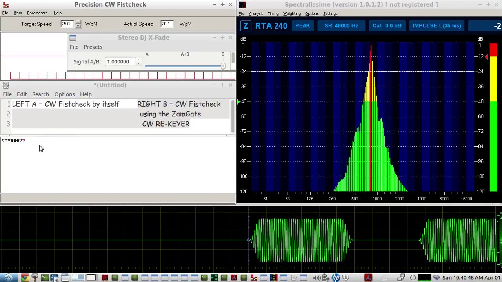Open File menu in Spectralissime
The height and width of the screenshot is (282, 502).
pyautogui.click(x=242, y=14)
